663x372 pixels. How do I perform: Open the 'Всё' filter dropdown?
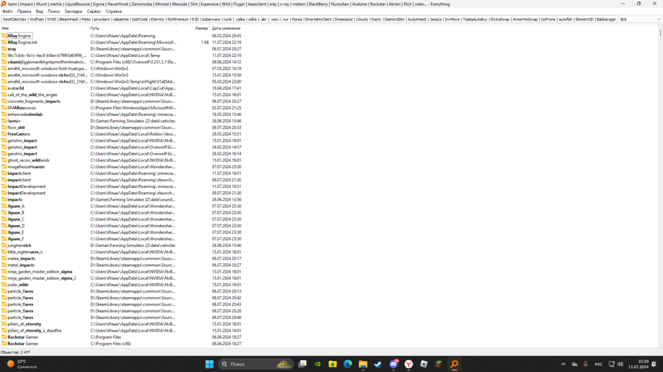[x=640, y=19]
